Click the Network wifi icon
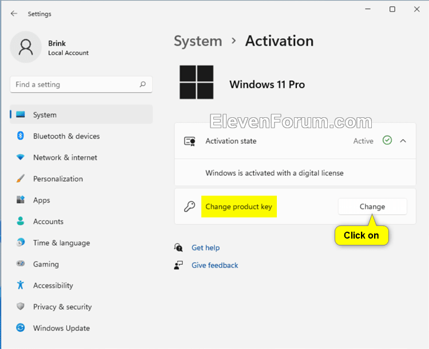Viewport: 429px width, 349px height. click(21, 157)
